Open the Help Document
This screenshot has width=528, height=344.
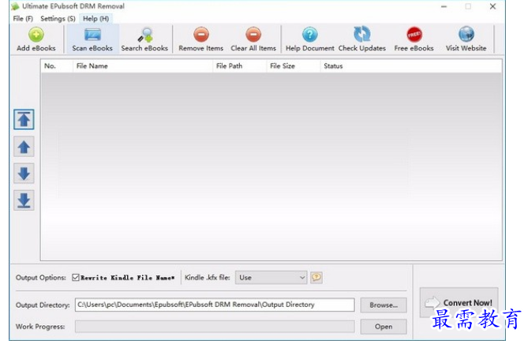click(310, 39)
